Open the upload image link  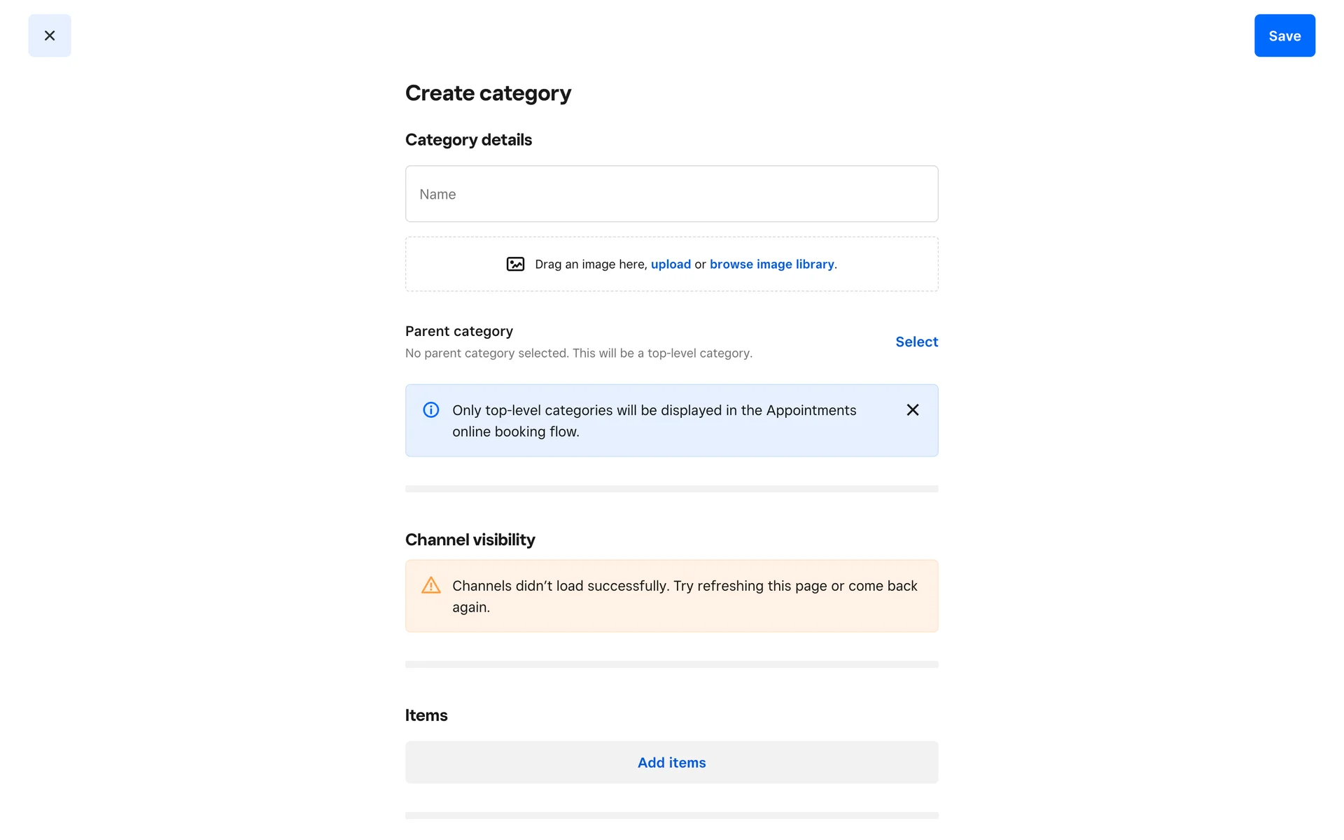(x=671, y=264)
